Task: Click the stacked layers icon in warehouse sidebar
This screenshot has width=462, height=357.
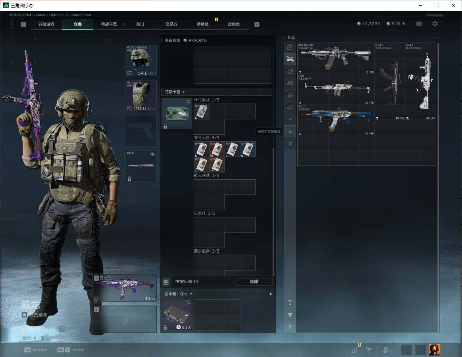Action: 290,315
